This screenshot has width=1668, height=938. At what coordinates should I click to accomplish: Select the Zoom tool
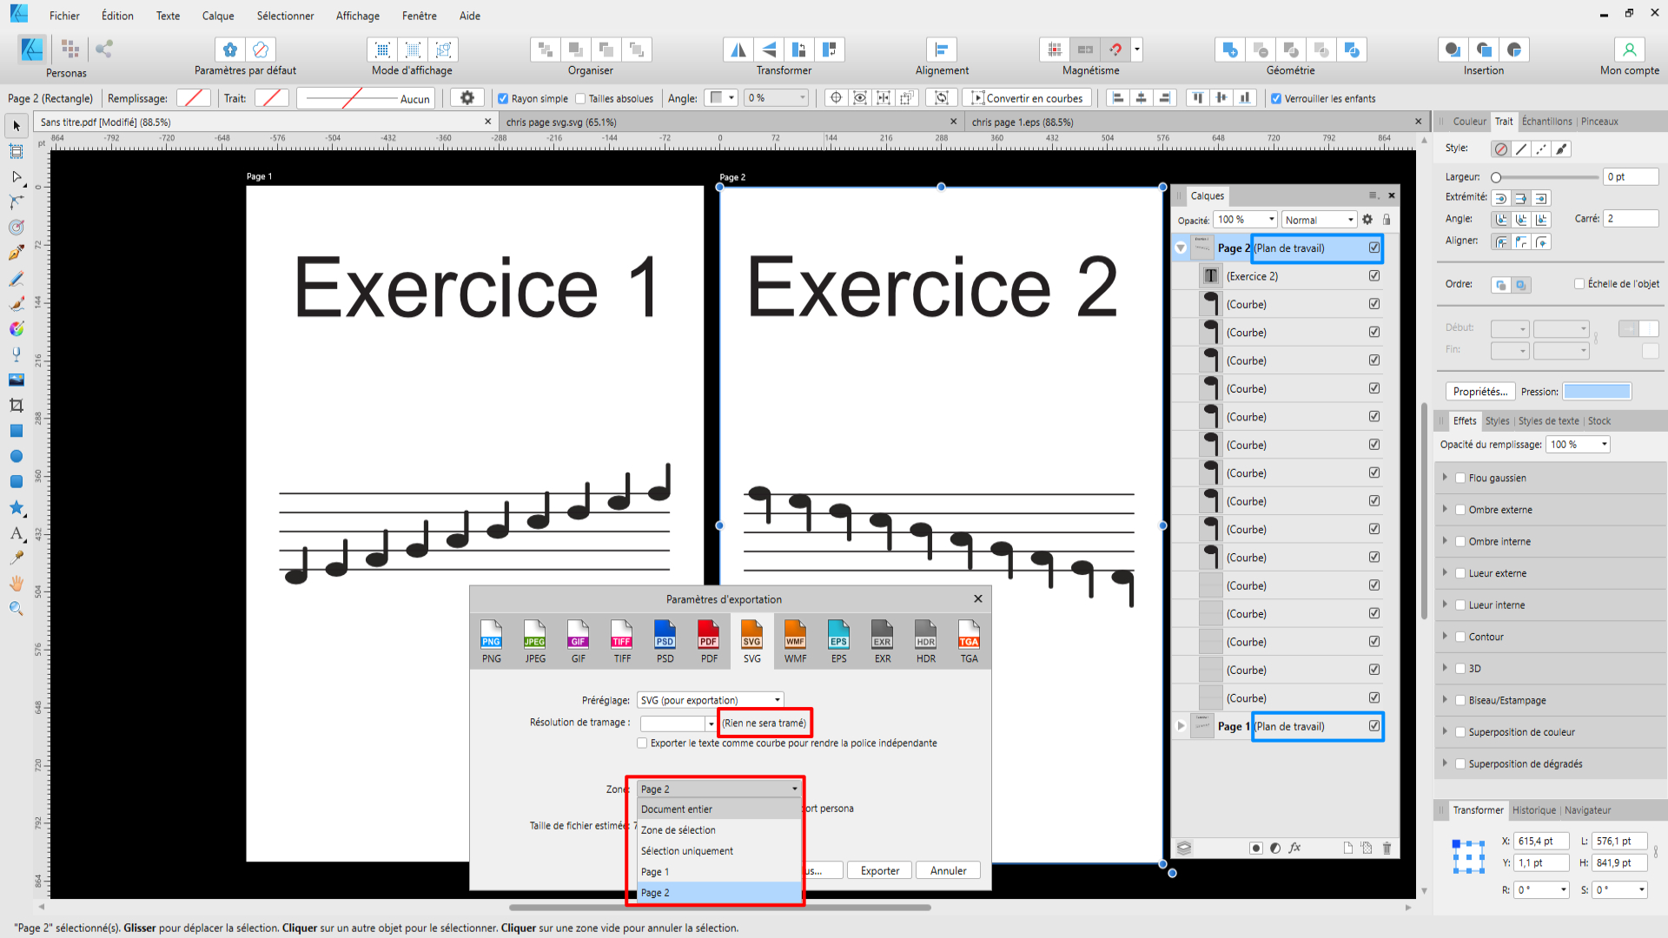(x=16, y=609)
